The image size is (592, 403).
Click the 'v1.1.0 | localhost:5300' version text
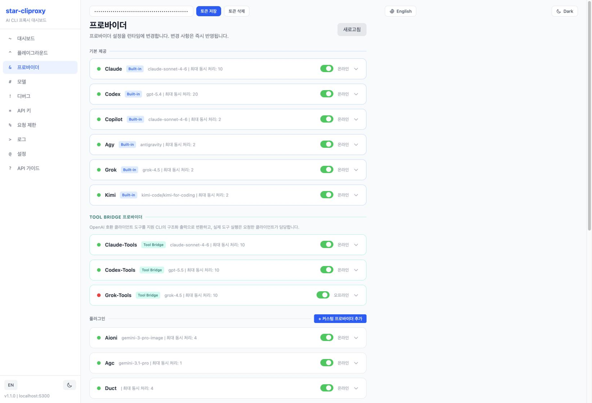pyautogui.click(x=27, y=396)
